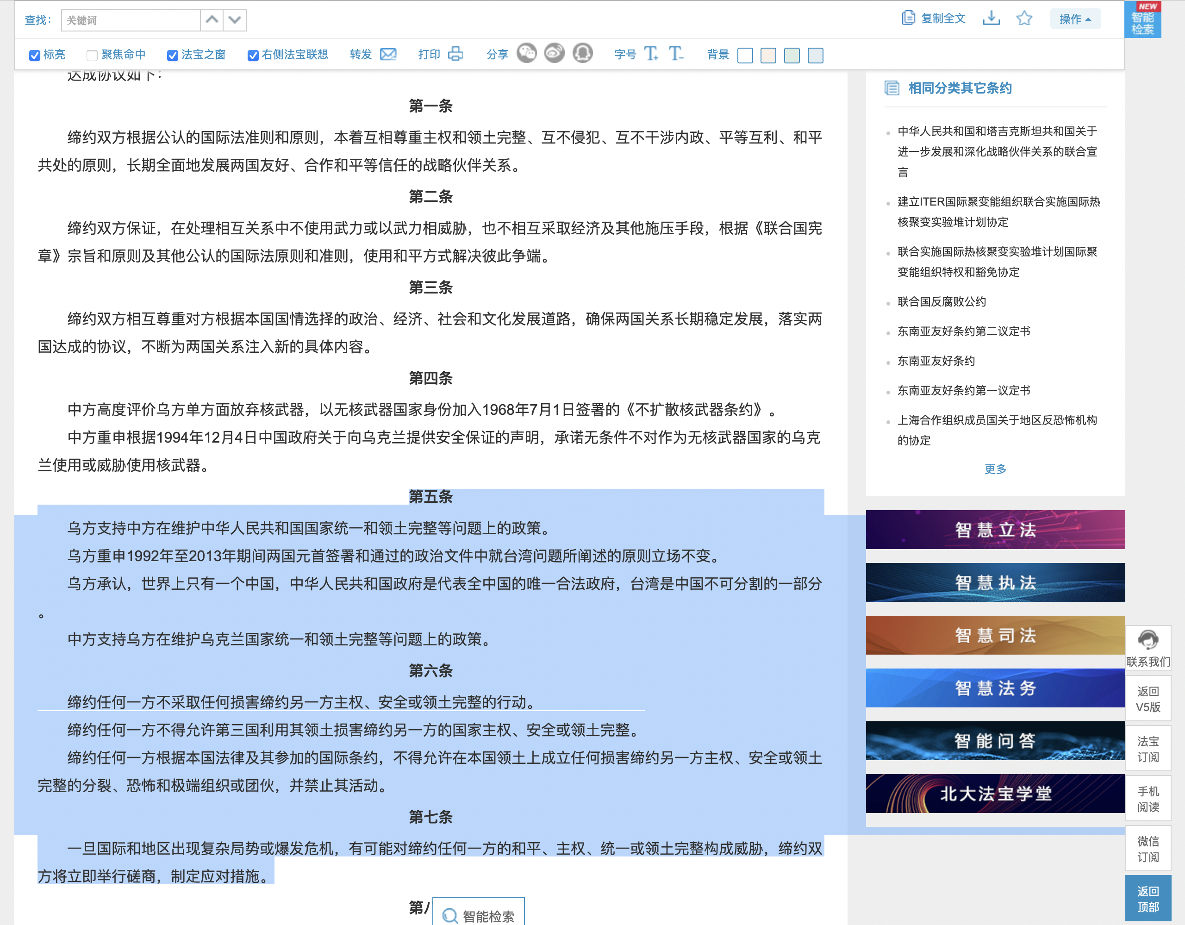The image size is (1185, 925).
Task: Select white background swatch
Action: click(746, 56)
